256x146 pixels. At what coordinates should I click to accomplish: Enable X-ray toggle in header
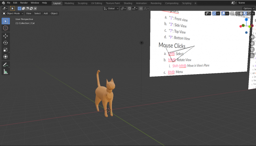tap(232, 13)
